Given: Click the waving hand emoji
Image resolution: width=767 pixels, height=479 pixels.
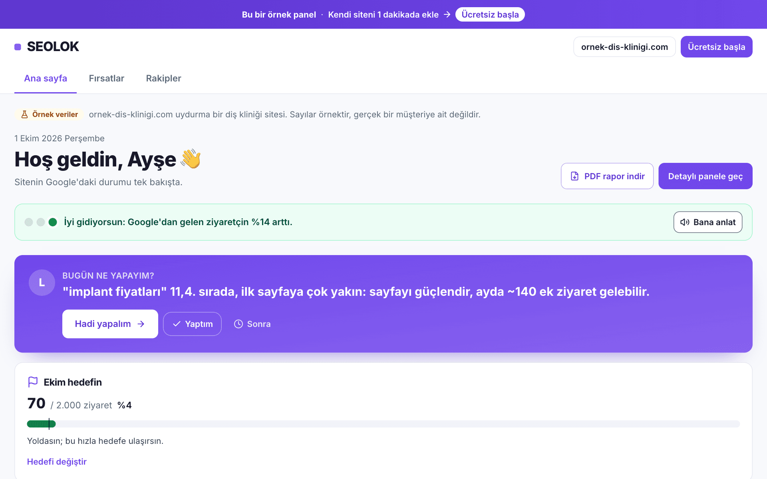Looking at the screenshot, I should click(191, 159).
